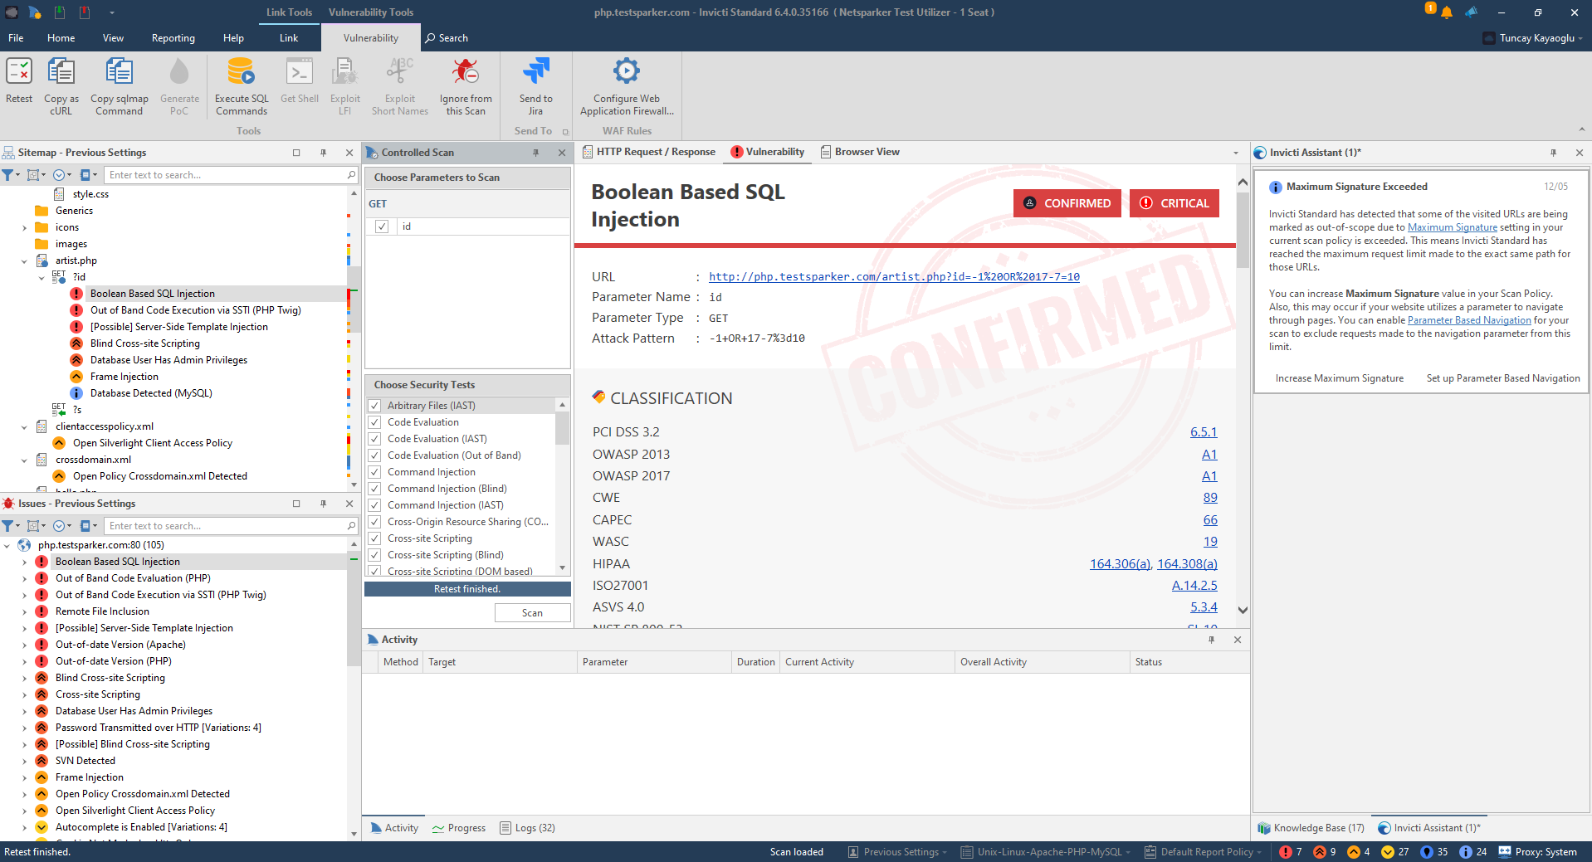The image size is (1592, 862).
Task: Open the Home ribbon tab
Action: [x=61, y=38]
